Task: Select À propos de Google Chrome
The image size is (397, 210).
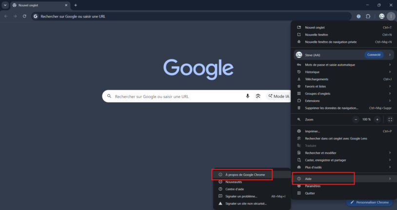Action: coord(252,175)
